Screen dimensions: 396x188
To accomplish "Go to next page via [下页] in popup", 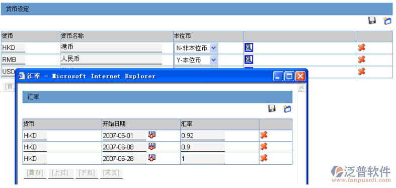I will (87, 173).
